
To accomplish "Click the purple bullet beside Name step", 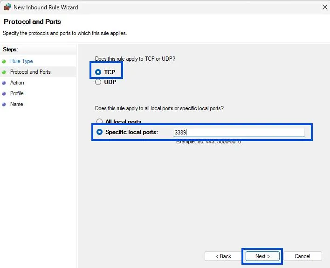I will pos(4,104).
